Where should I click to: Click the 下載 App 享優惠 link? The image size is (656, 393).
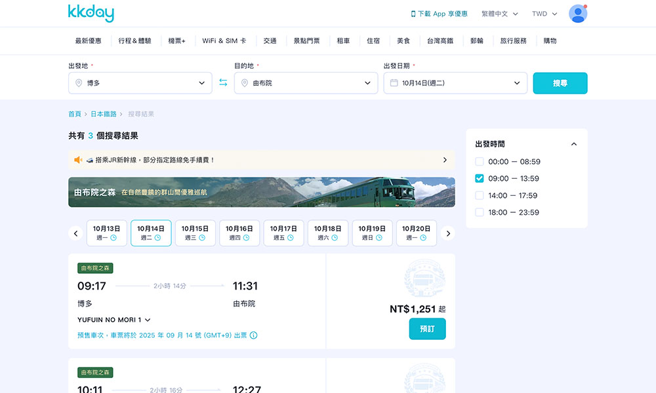pos(440,14)
